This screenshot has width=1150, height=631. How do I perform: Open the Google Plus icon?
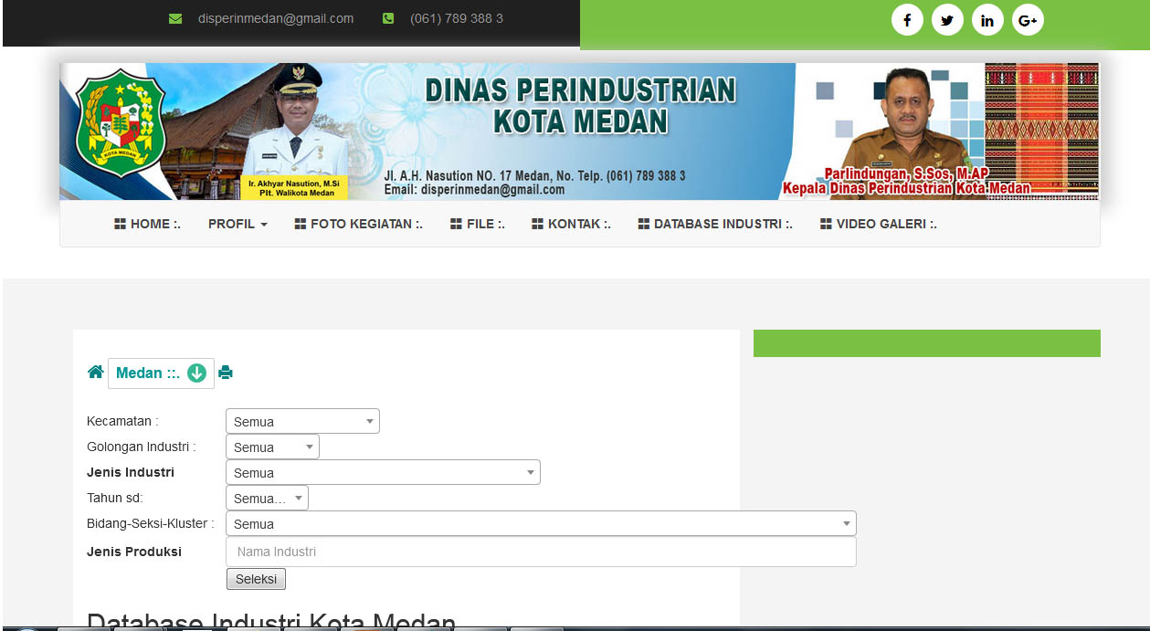[x=1028, y=20]
